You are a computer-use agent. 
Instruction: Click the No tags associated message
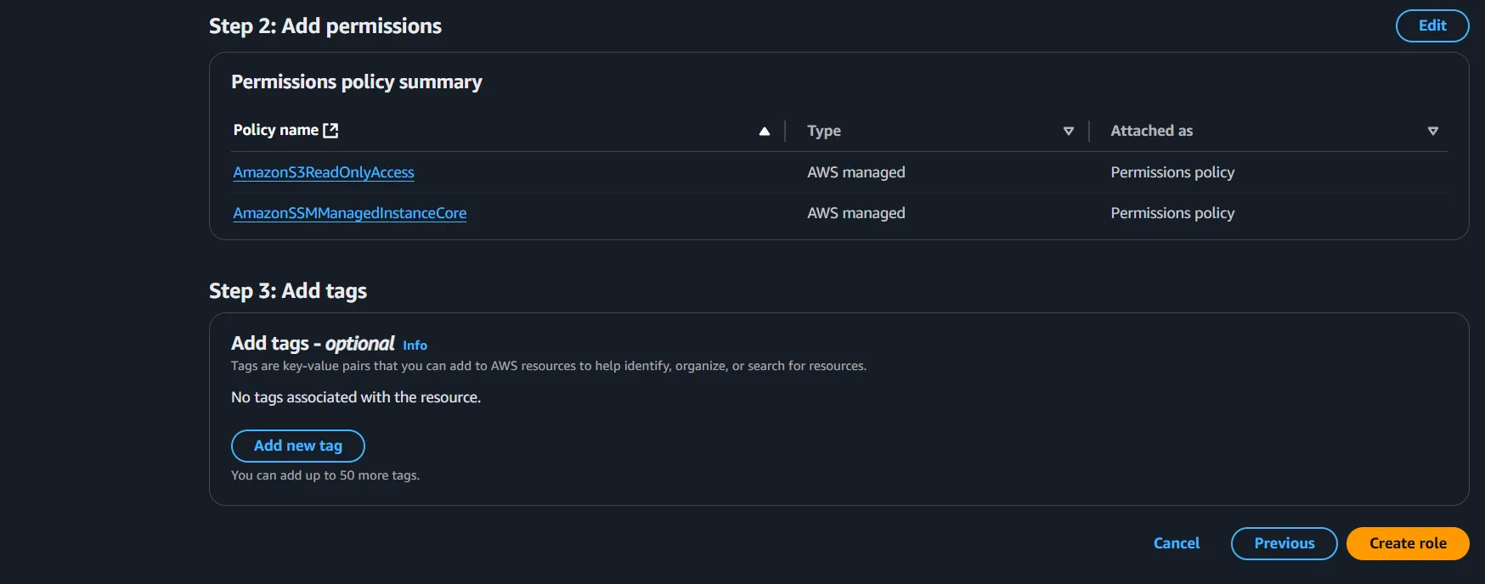click(x=356, y=397)
